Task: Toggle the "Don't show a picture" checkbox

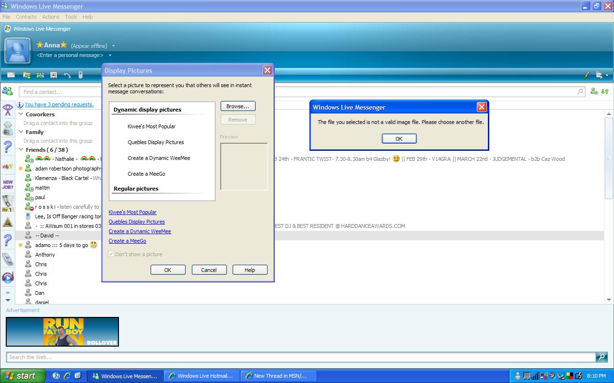Action: [111, 254]
